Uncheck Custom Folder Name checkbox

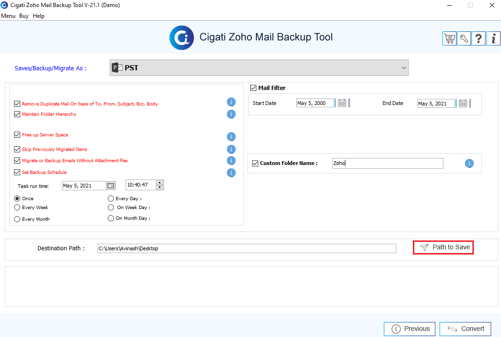(x=255, y=163)
